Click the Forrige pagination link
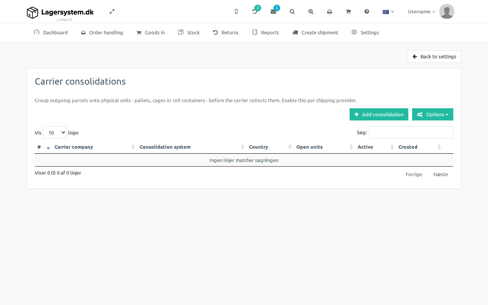The width and height of the screenshot is (488, 305). pyautogui.click(x=414, y=174)
